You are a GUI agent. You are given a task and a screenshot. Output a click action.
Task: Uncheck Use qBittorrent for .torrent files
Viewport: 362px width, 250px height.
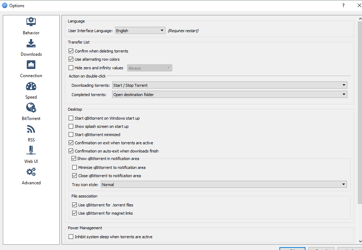(x=75, y=205)
